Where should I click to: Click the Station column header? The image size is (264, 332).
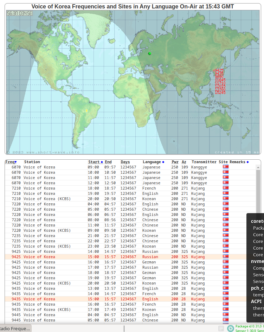click(x=32, y=162)
